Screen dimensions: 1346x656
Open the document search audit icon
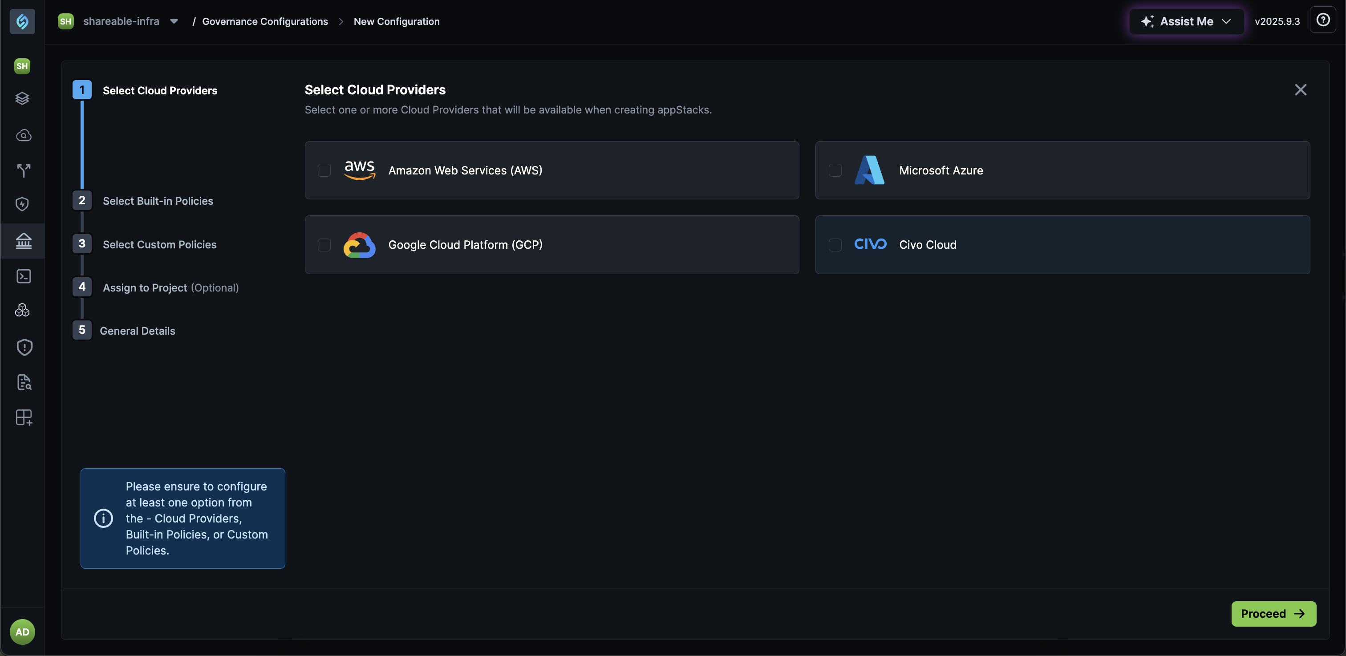[24, 382]
